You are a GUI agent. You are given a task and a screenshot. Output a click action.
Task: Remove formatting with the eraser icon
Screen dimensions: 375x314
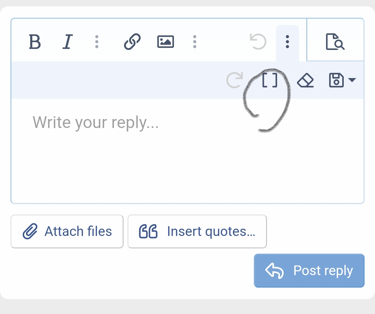[306, 80]
